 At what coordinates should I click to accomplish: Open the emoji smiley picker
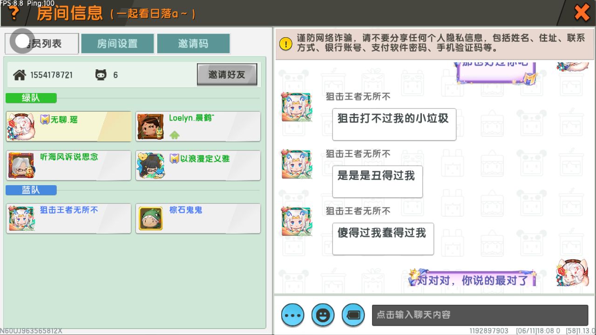pyautogui.click(x=323, y=315)
